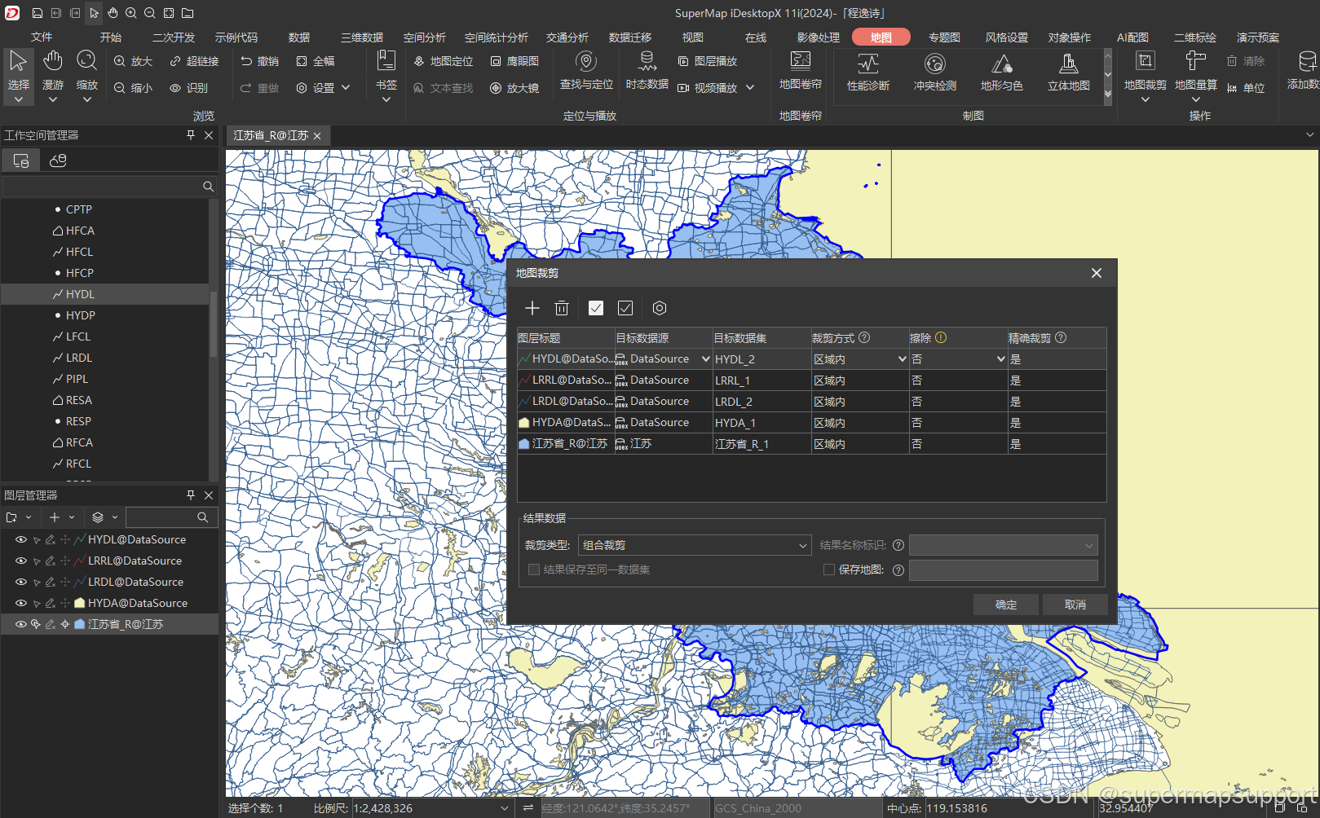Hide the HYDA@DataSource layer with eye icon
This screenshot has width=1320, height=818.
coord(21,604)
